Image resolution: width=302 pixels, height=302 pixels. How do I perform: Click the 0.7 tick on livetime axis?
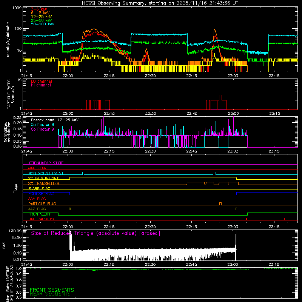click(x=18, y=286)
